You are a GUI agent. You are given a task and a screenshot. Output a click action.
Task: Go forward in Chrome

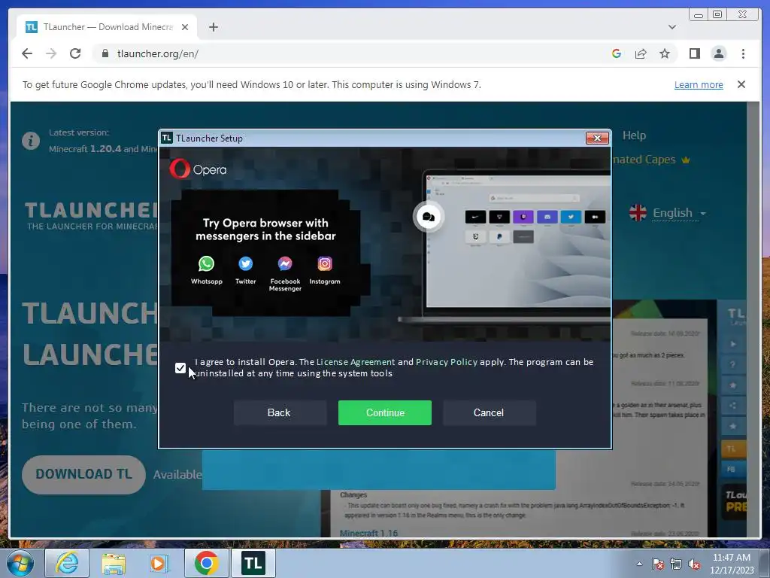coord(51,53)
